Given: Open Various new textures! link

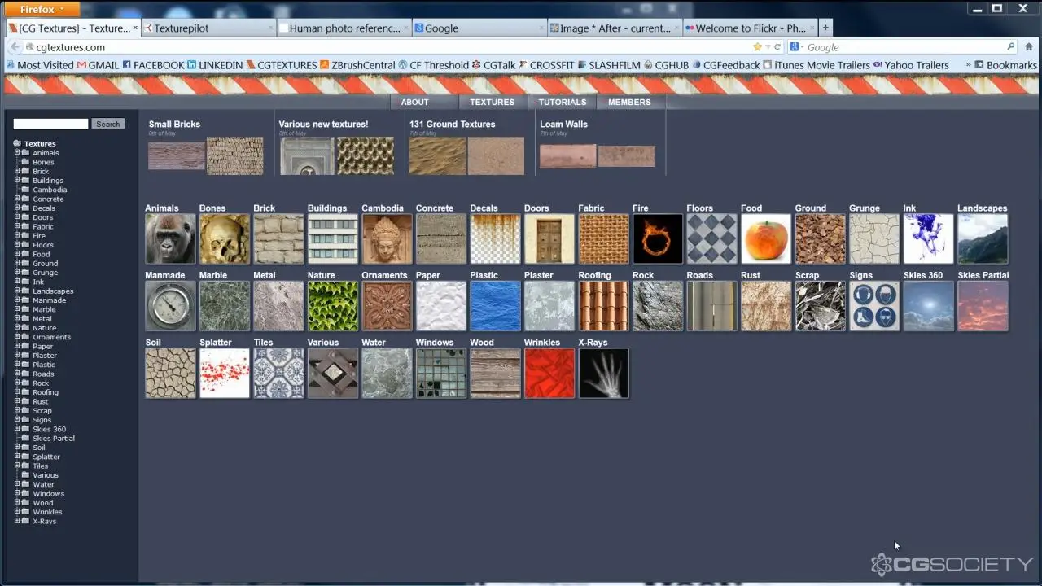Looking at the screenshot, I should click(323, 125).
